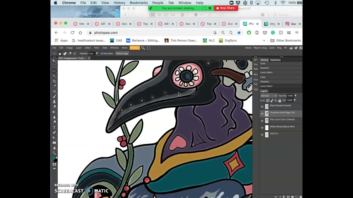Select the Rectangle shape tool
Image resolution: width=353 pixels, height=198 pixels.
click(54, 143)
